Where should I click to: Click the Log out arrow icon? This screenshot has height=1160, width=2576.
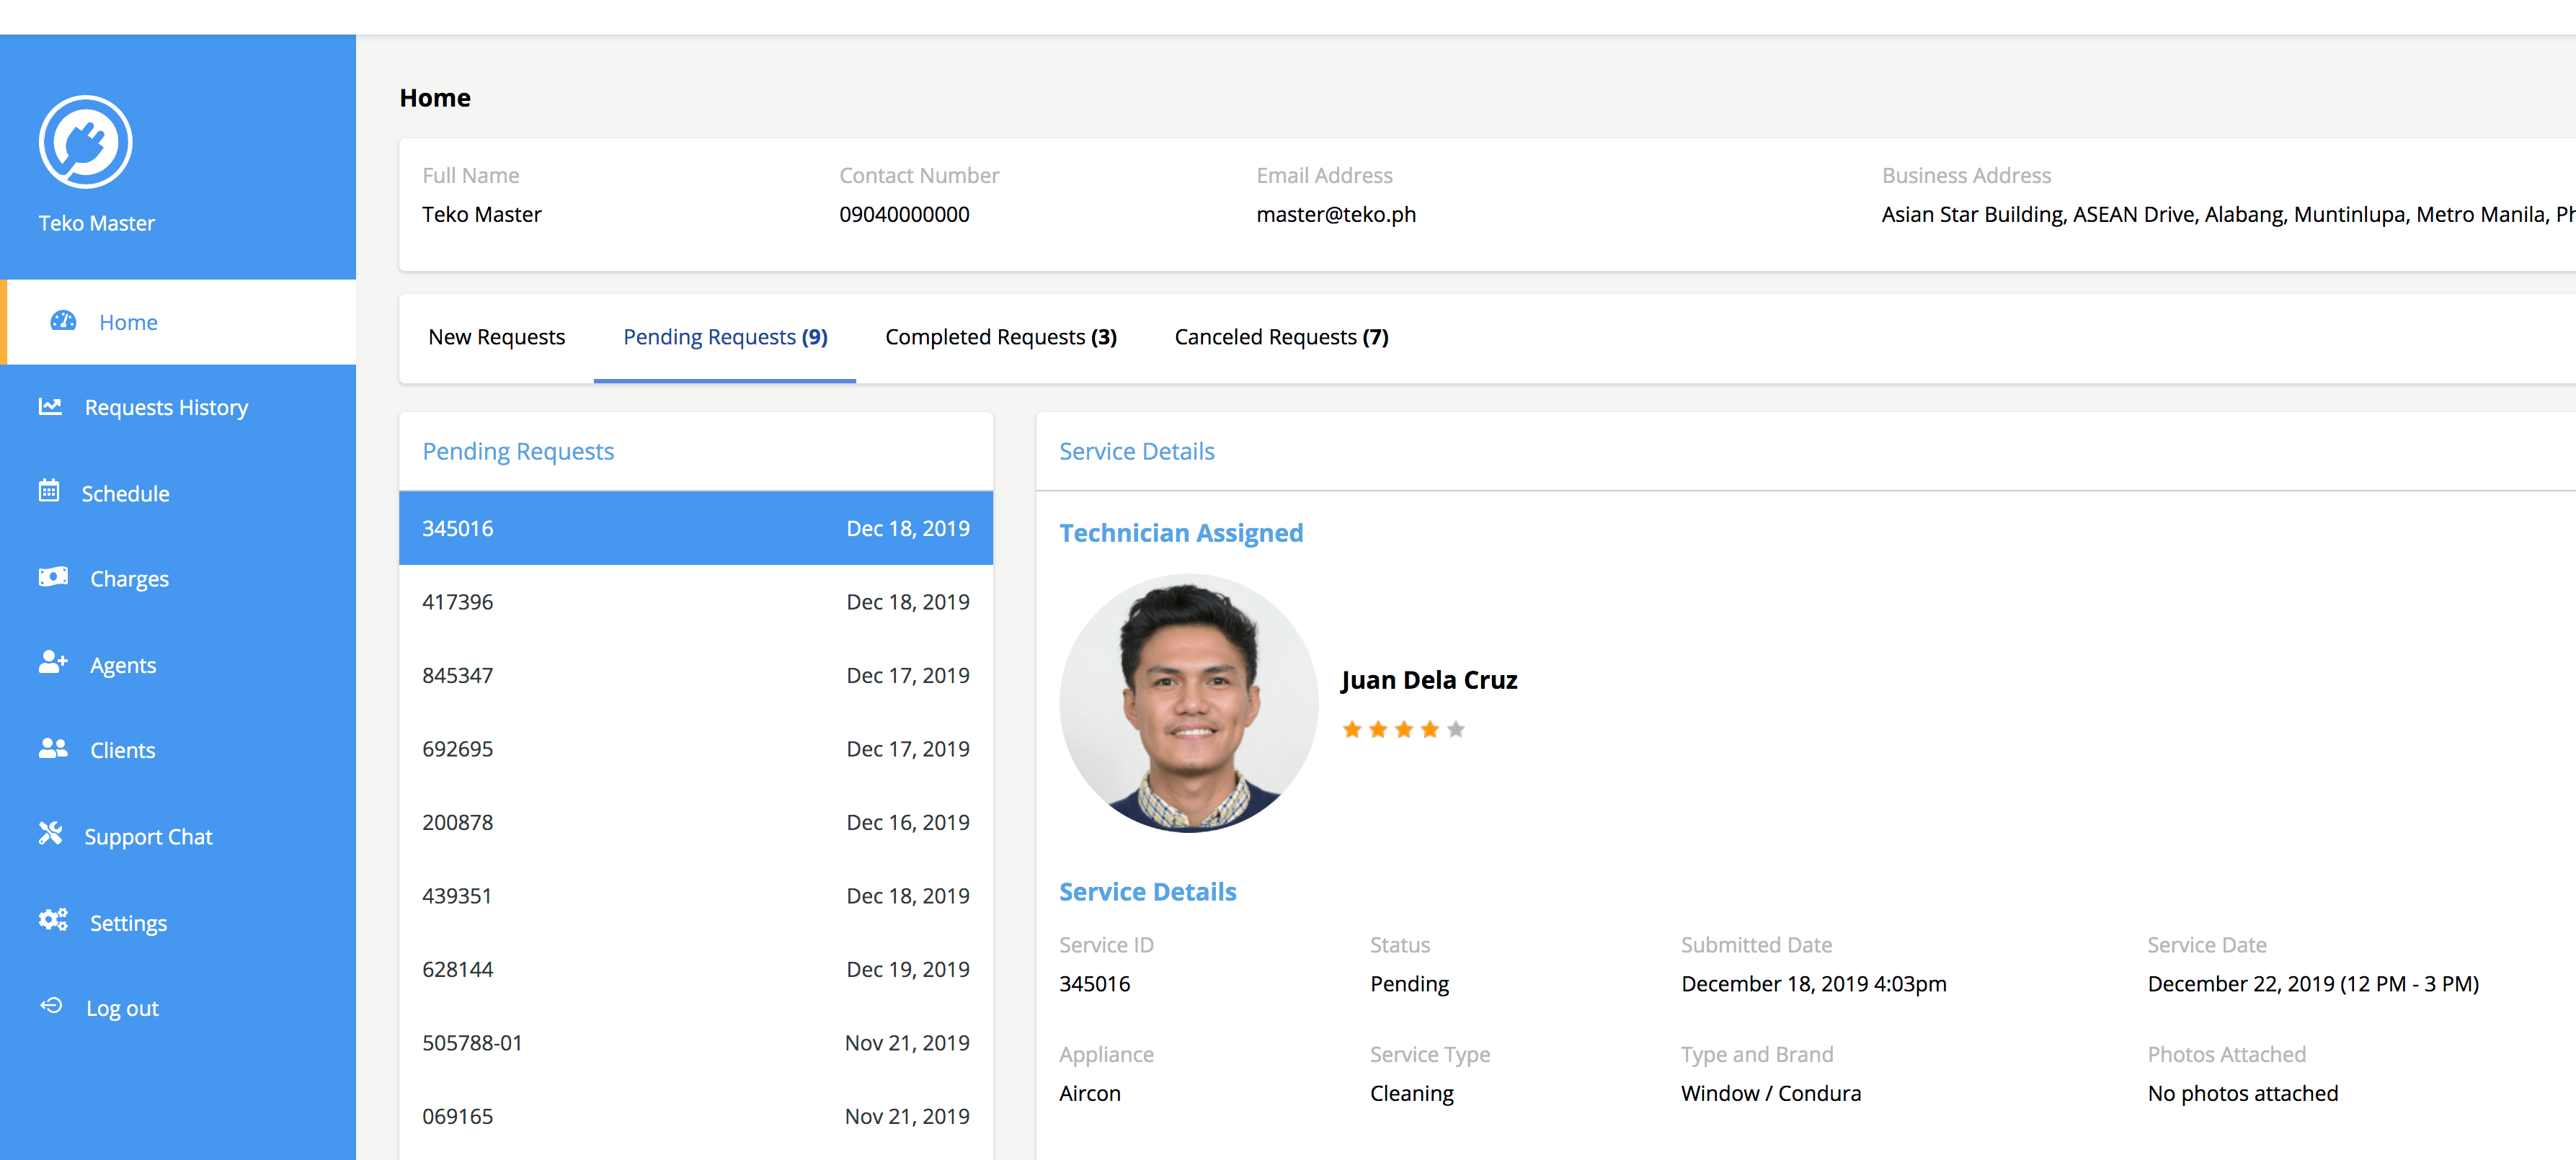pos(51,1006)
